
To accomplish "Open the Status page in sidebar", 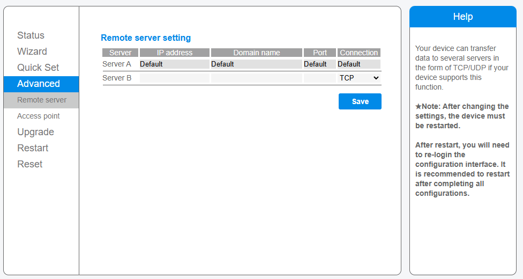I will [31, 35].
